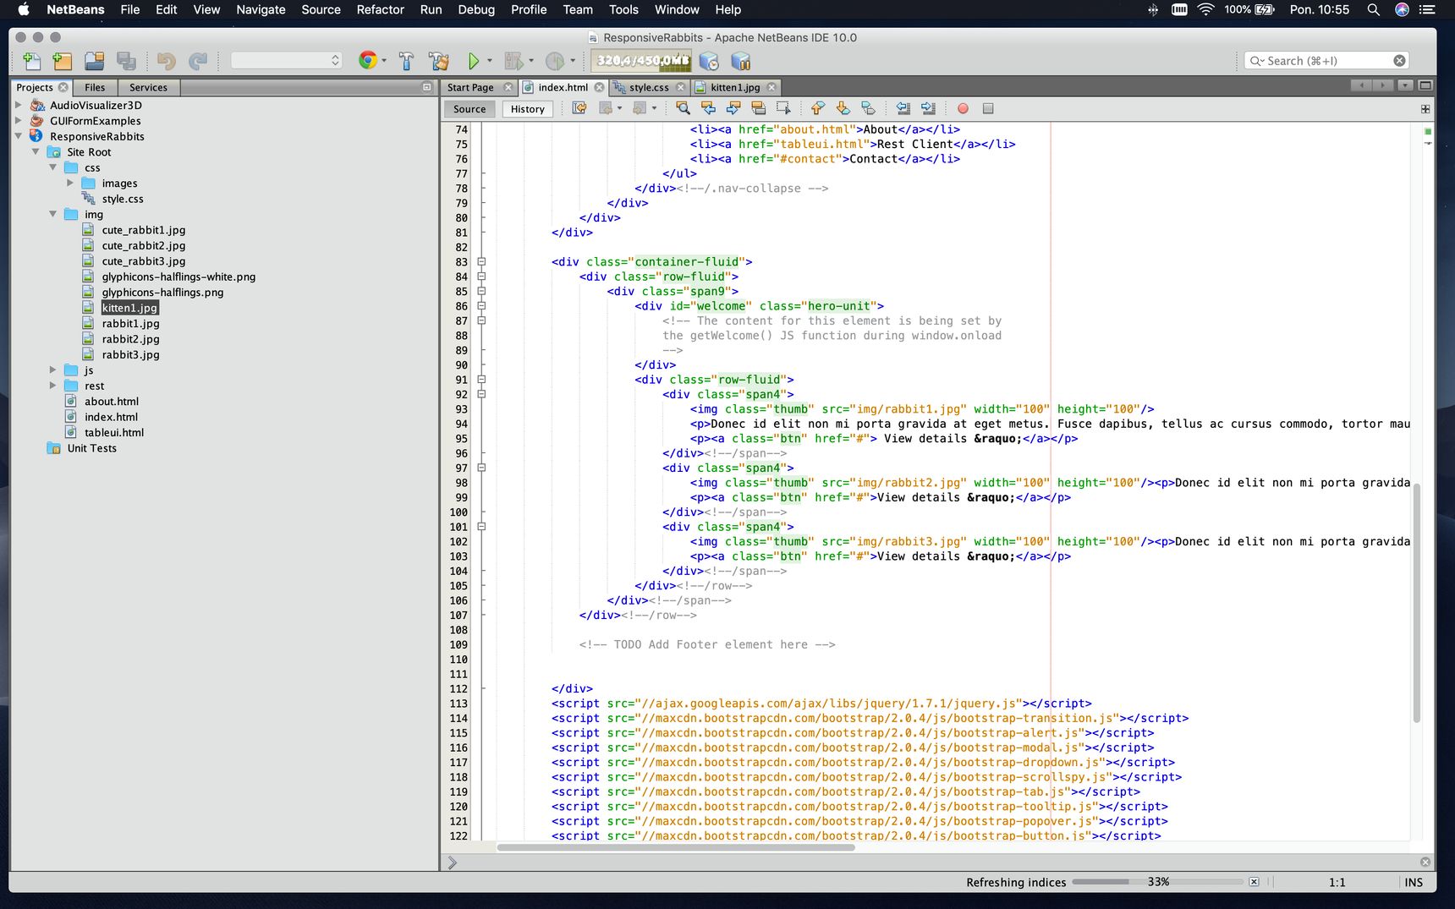
Task: Click Find Next Occurrence icon
Action: pyautogui.click(x=733, y=108)
